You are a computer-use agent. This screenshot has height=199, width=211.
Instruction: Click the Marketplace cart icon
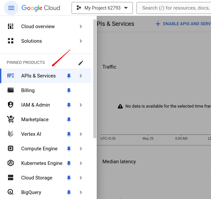tap(11, 119)
